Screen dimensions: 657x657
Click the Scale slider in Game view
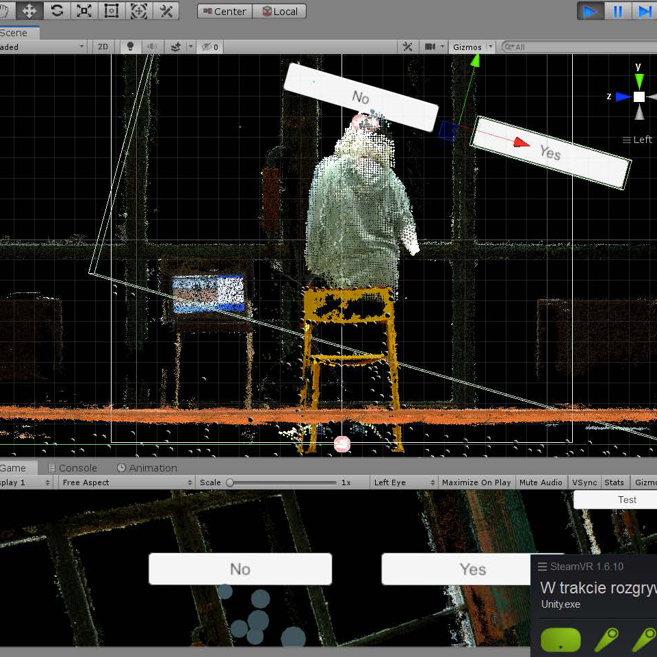tap(282, 482)
